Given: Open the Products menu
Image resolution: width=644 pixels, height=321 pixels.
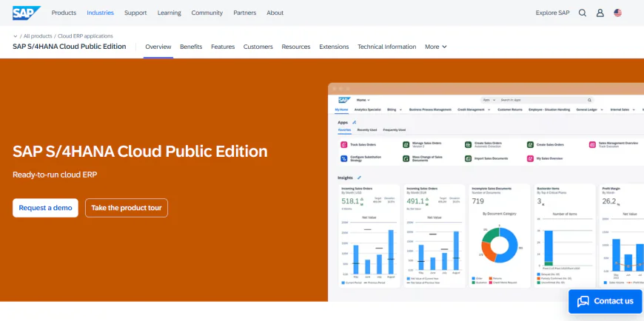Looking at the screenshot, I should point(64,13).
